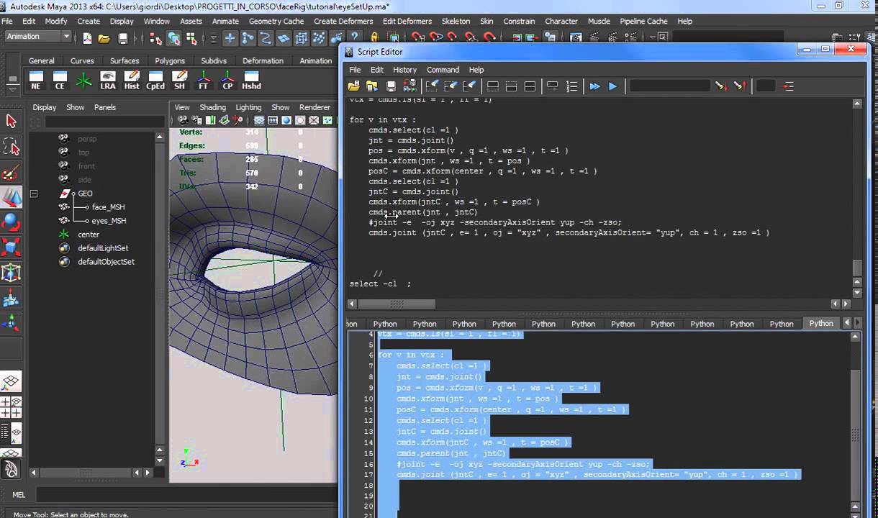This screenshot has height=518, width=878.
Task: Toggle select by component type mode
Action: click(x=191, y=38)
